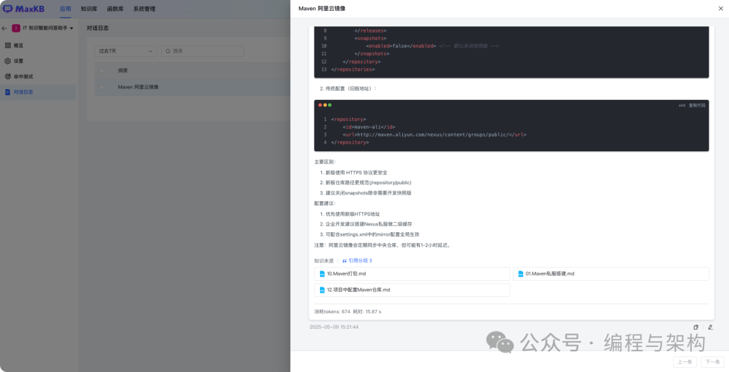This screenshot has width=729, height=372.
Task: Click the red dot on the code block header
Action: point(320,105)
